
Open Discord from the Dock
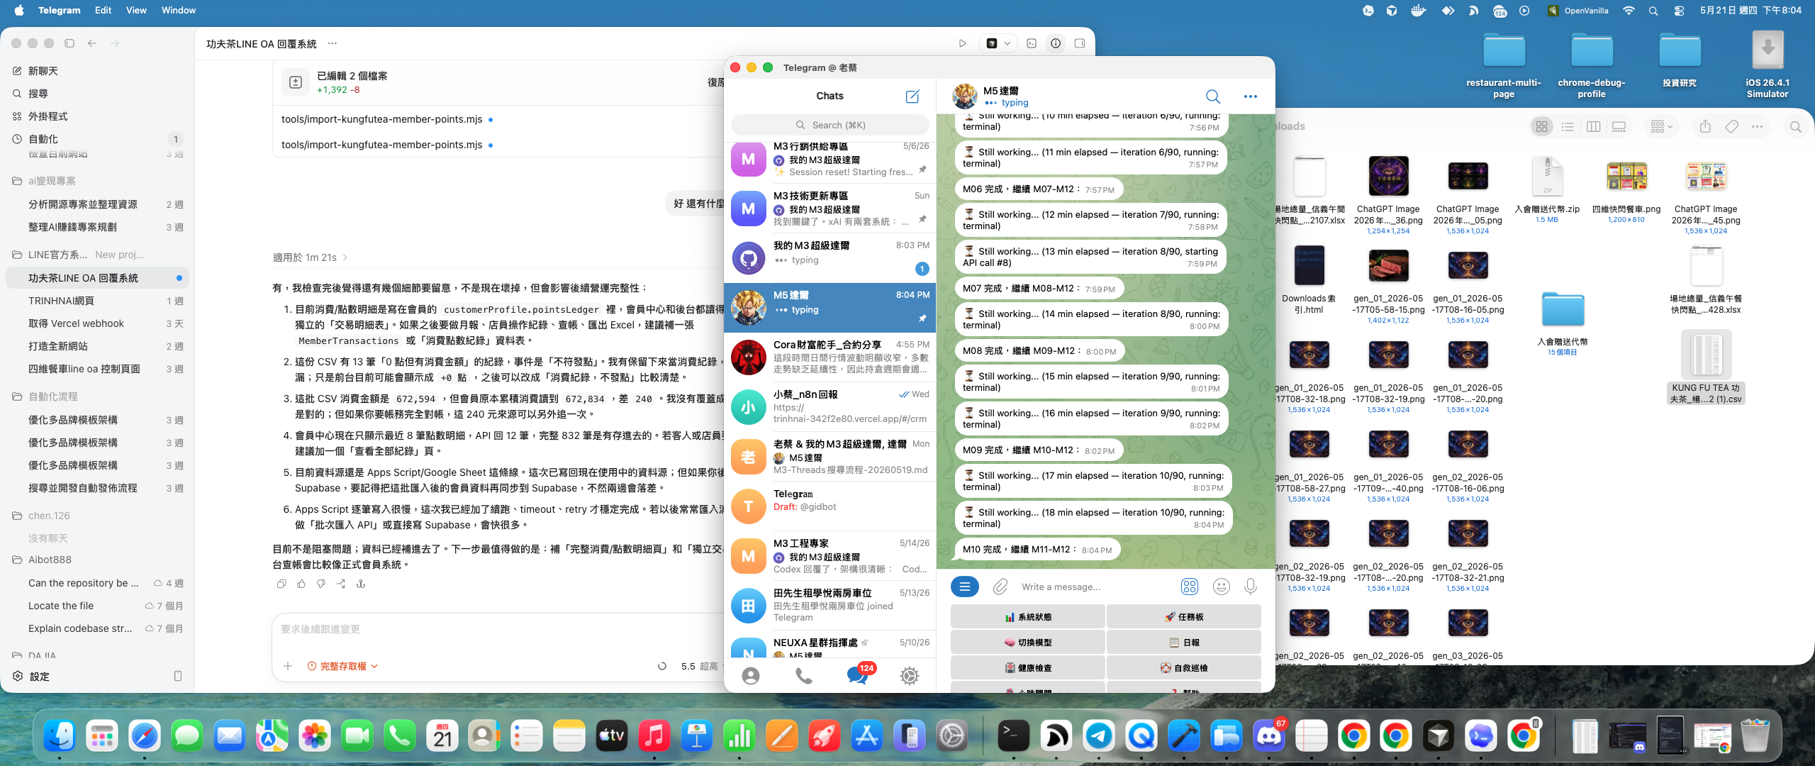[x=1269, y=736]
